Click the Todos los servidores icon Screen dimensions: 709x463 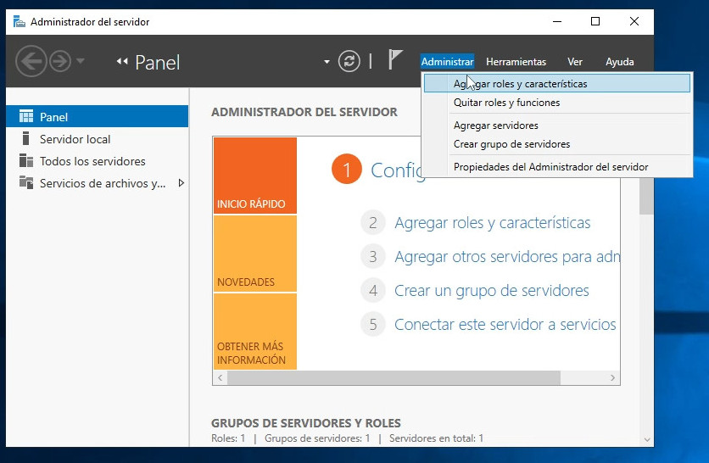(25, 161)
